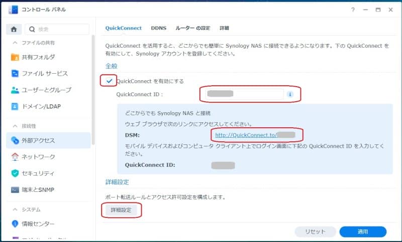
Task: Open the http://QuickConnect.to/ link
Action: click(x=246, y=135)
